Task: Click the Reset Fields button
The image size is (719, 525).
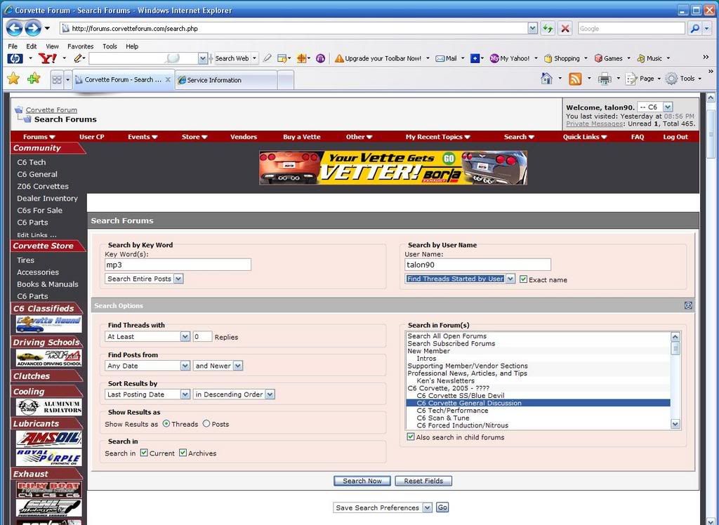Action: point(423,481)
